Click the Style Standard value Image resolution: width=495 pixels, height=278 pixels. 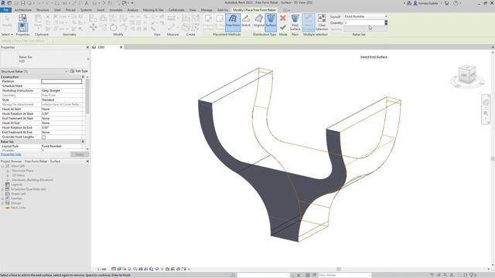click(62, 100)
